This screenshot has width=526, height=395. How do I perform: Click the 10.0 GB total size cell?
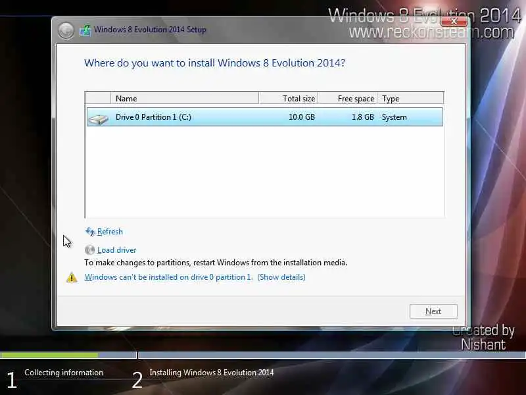[302, 117]
